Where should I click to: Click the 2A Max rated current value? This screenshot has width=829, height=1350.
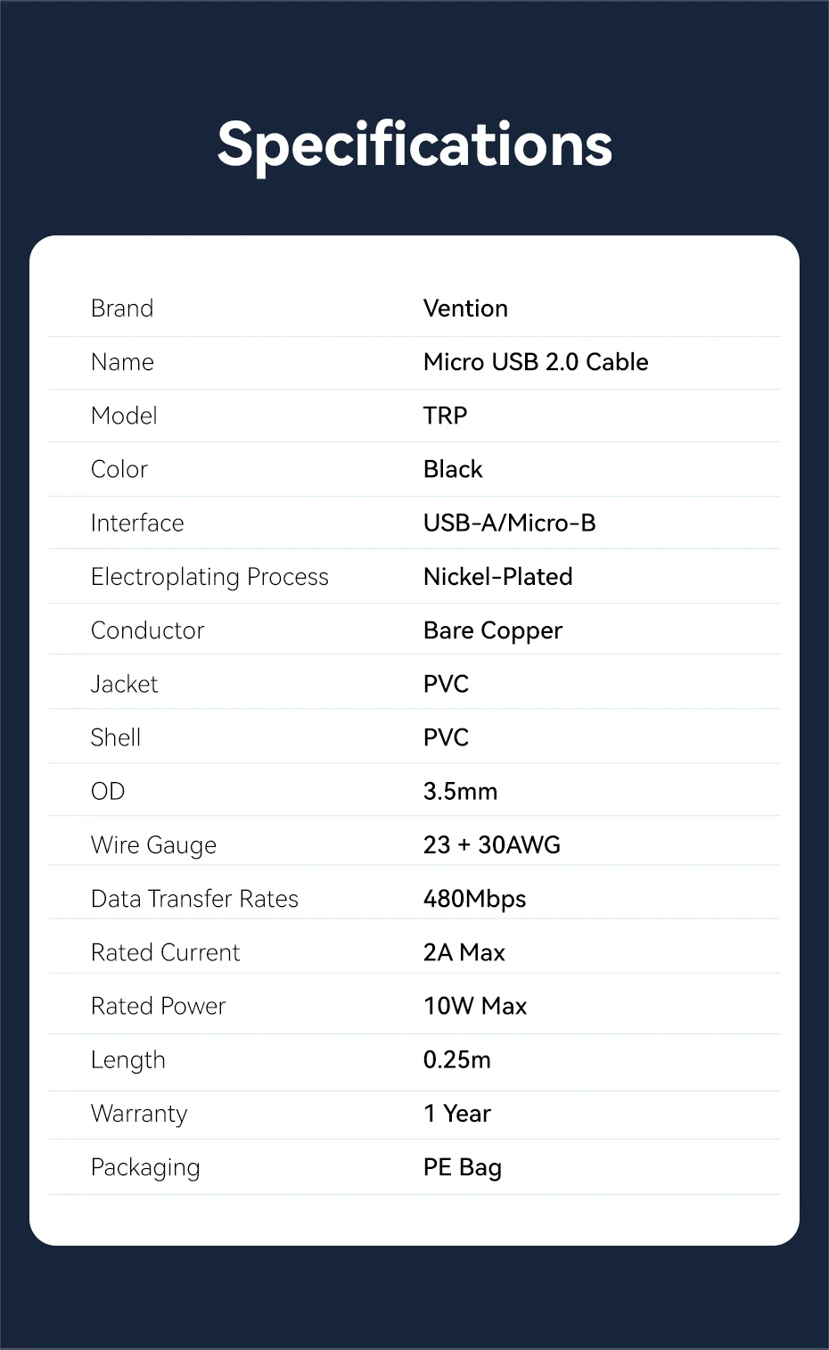tap(464, 952)
